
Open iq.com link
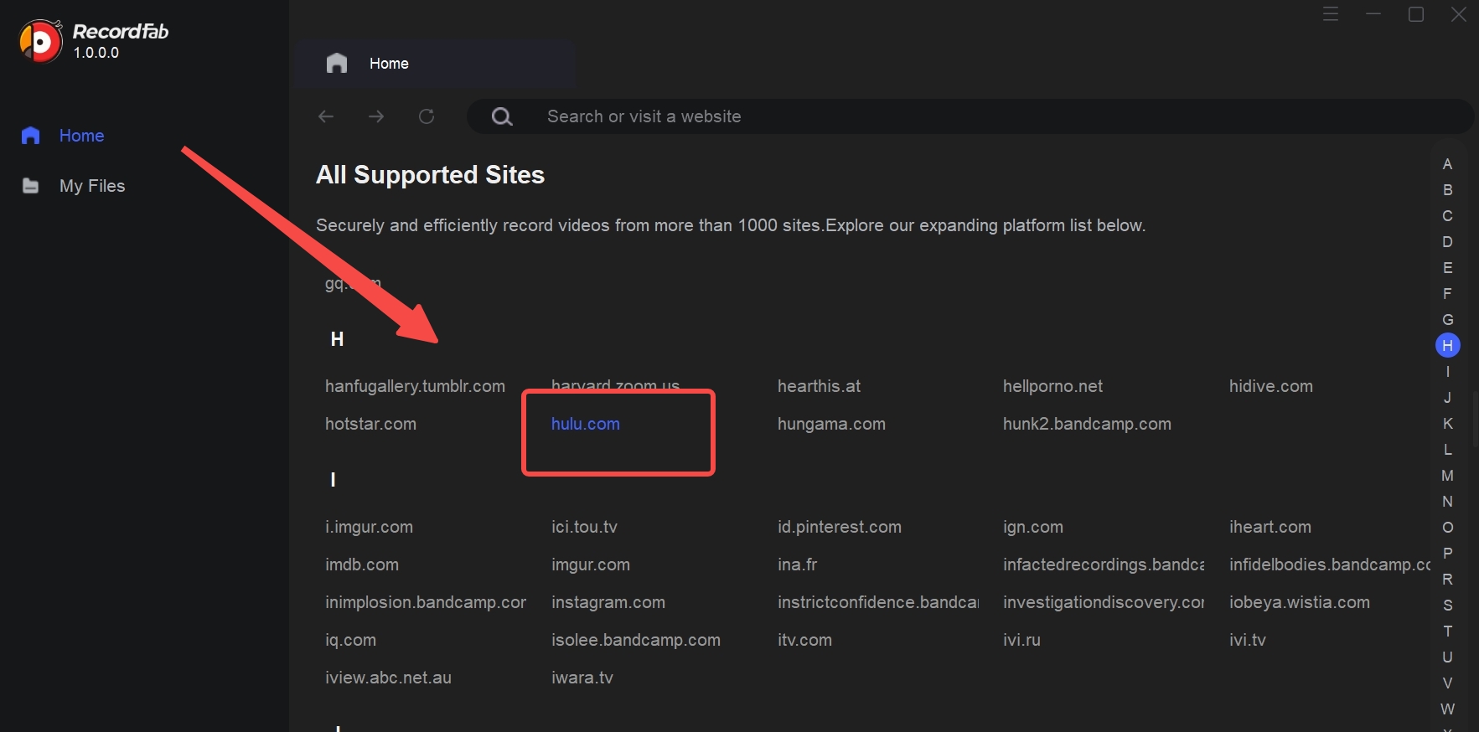coord(350,640)
